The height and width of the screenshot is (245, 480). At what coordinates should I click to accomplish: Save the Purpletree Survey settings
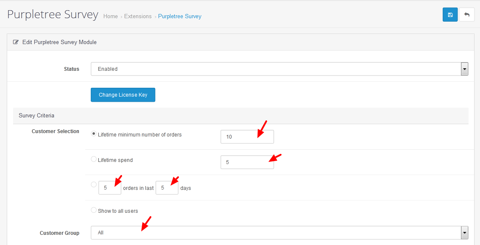450,15
